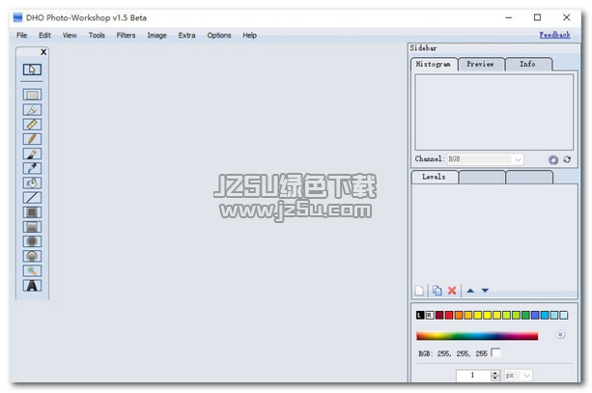The width and height of the screenshot is (592, 393).
Task: Click the empty histogram display area
Action: [x=494, y=112]
